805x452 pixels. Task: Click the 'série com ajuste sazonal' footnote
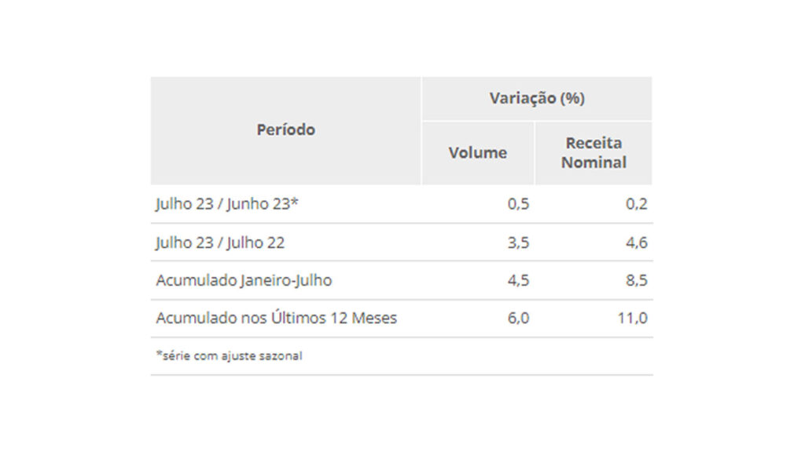pos(231,355)
